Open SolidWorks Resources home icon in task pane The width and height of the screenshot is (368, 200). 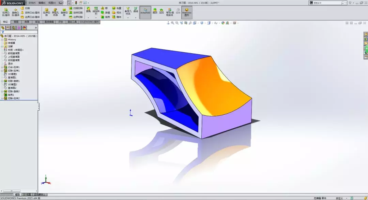(366, 34)
